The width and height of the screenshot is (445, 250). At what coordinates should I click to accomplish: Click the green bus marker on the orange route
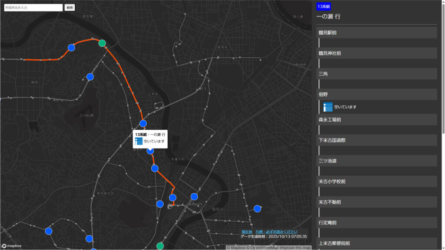coord(102,43)
